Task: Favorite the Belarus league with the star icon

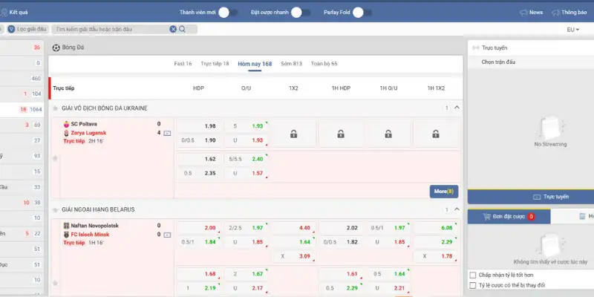Action: 55,209
